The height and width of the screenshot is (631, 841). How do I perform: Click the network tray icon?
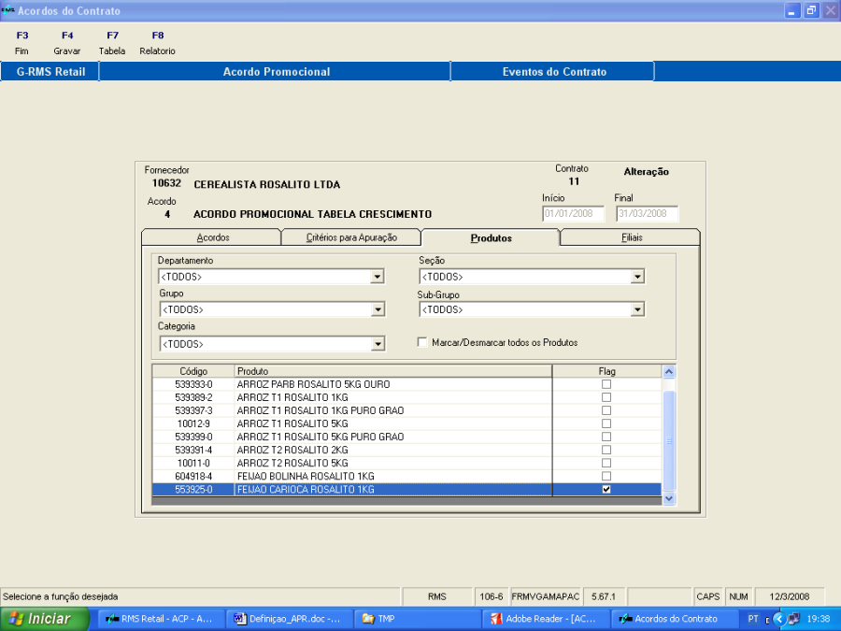793,619
